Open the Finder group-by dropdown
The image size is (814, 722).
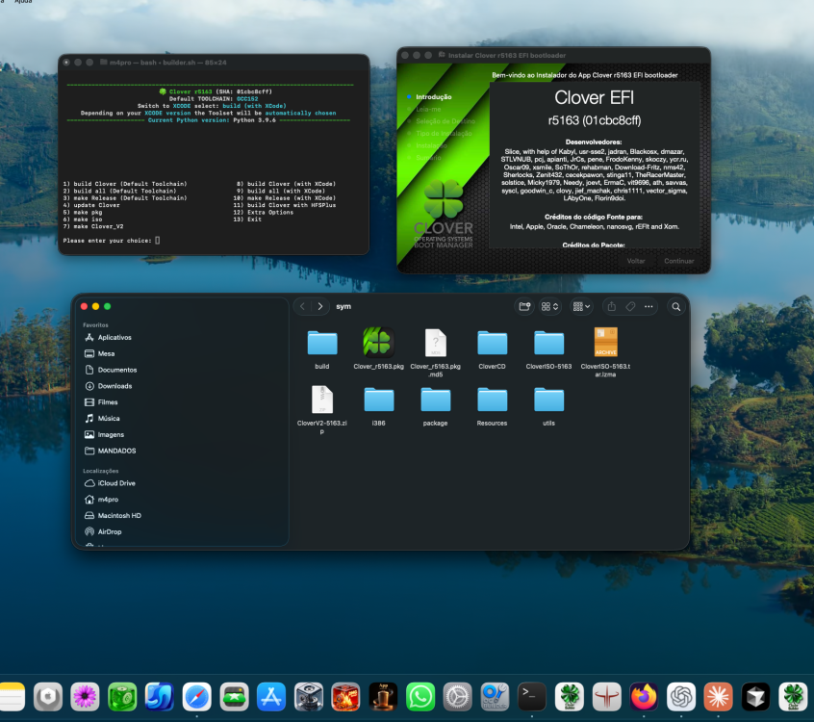pos(581,306)
